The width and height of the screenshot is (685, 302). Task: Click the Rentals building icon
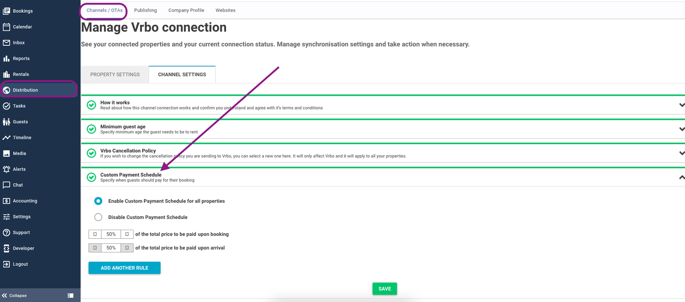point(6,74)
